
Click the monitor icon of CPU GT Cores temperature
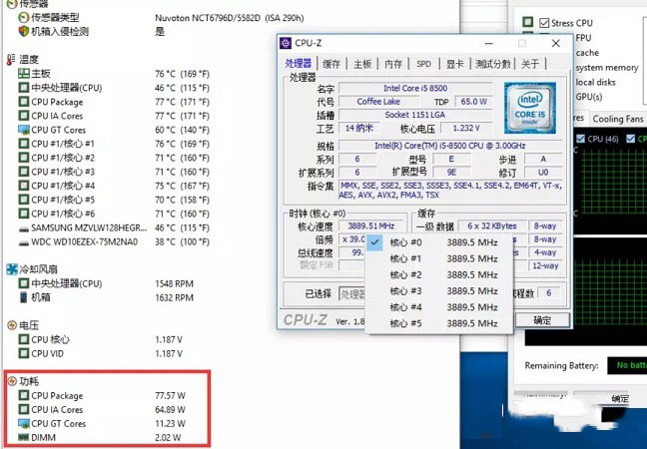(x=24, y=130)
